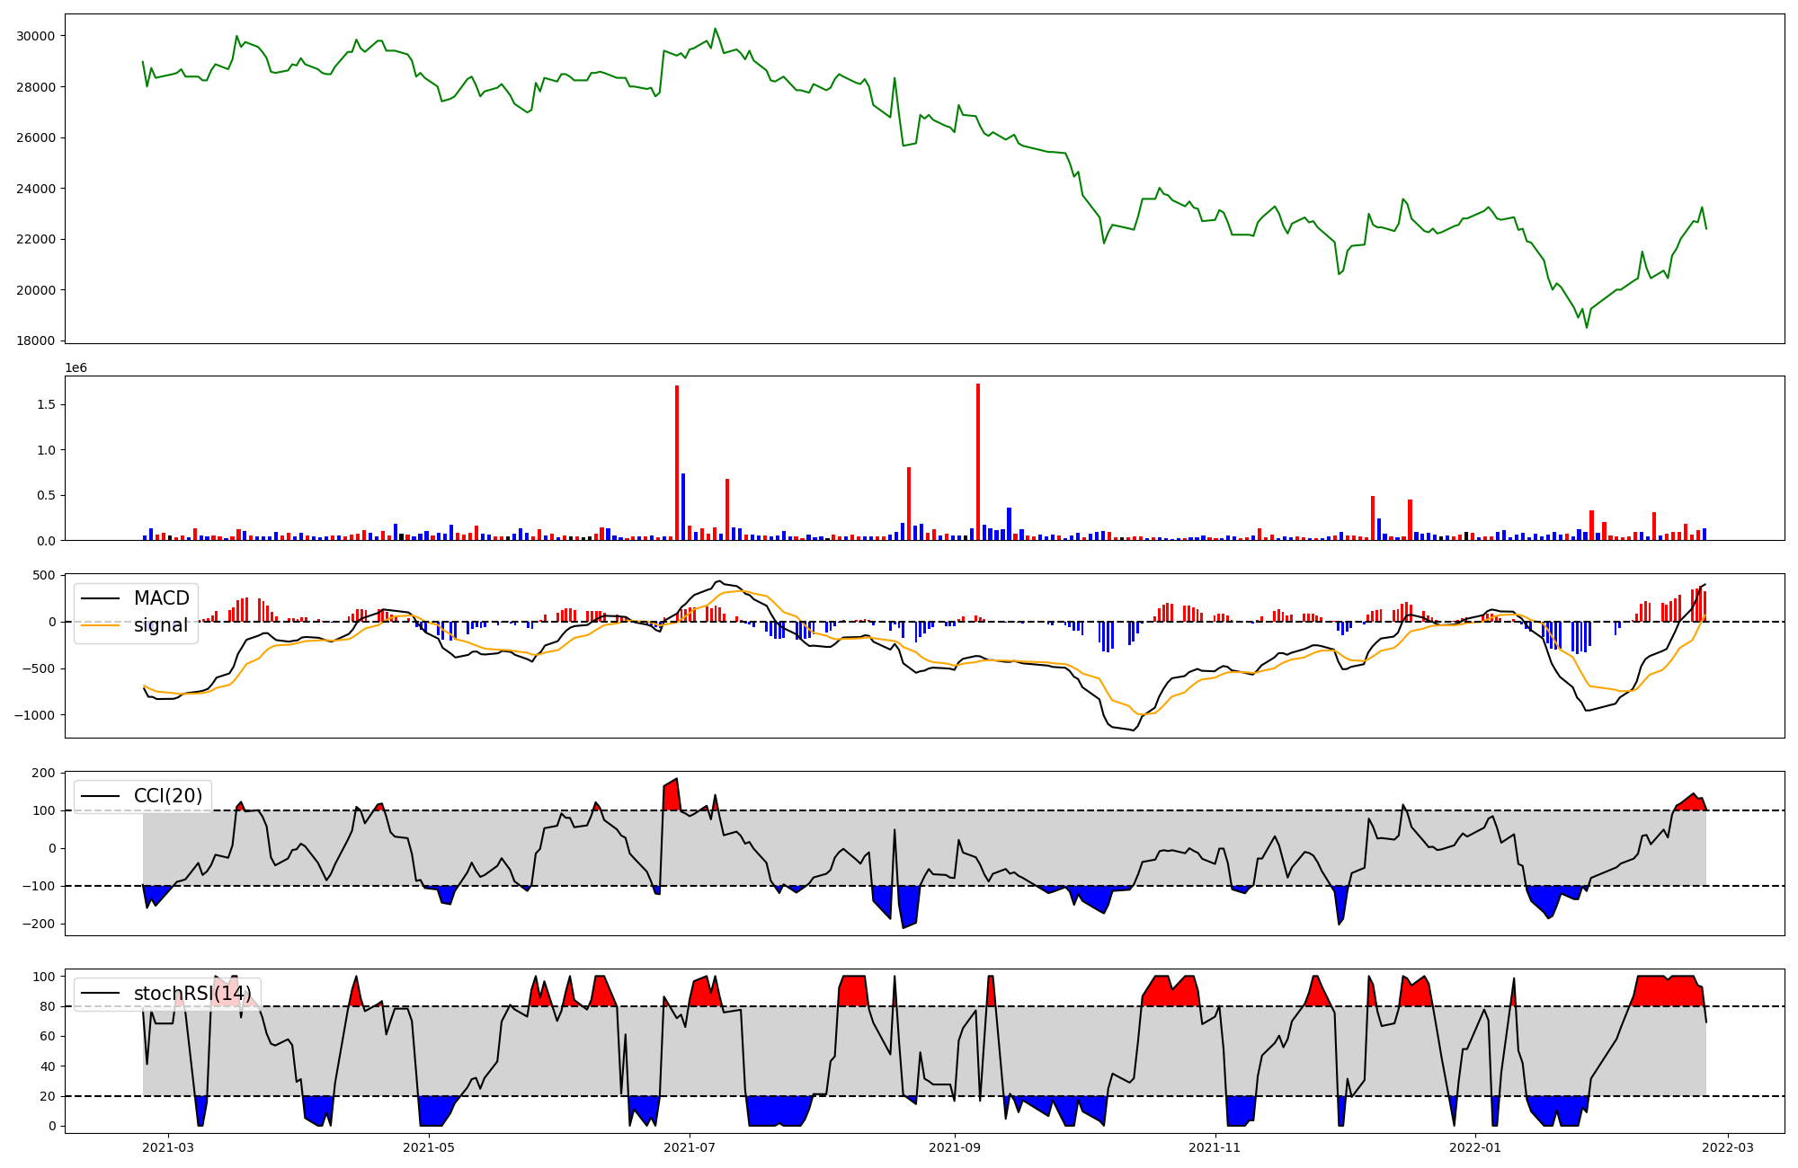Select the CCI(20) legend entry
The width and height of the screenshot is (1798, 1168).
(x=167, y=796)
